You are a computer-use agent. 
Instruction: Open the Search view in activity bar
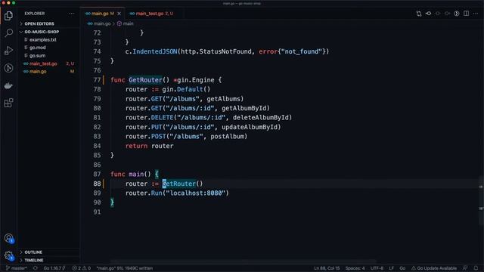pos(8,32)
